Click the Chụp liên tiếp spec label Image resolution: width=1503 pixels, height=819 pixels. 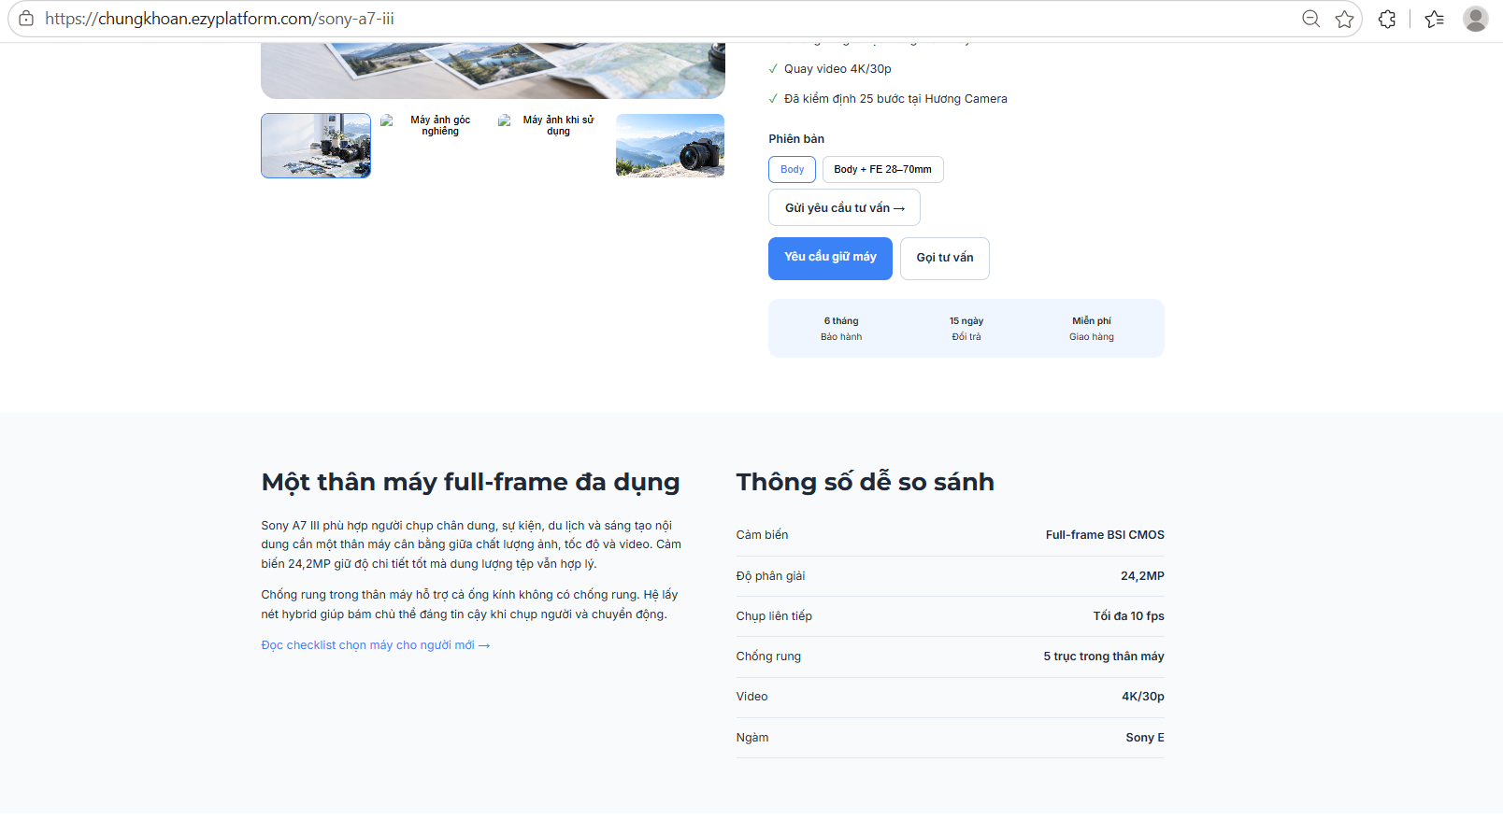pyautogui.click(x=774, y=616)
